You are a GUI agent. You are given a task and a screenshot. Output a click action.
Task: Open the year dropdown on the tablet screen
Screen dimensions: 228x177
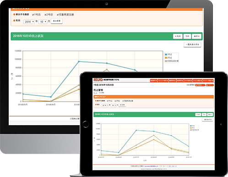point(105,105)
